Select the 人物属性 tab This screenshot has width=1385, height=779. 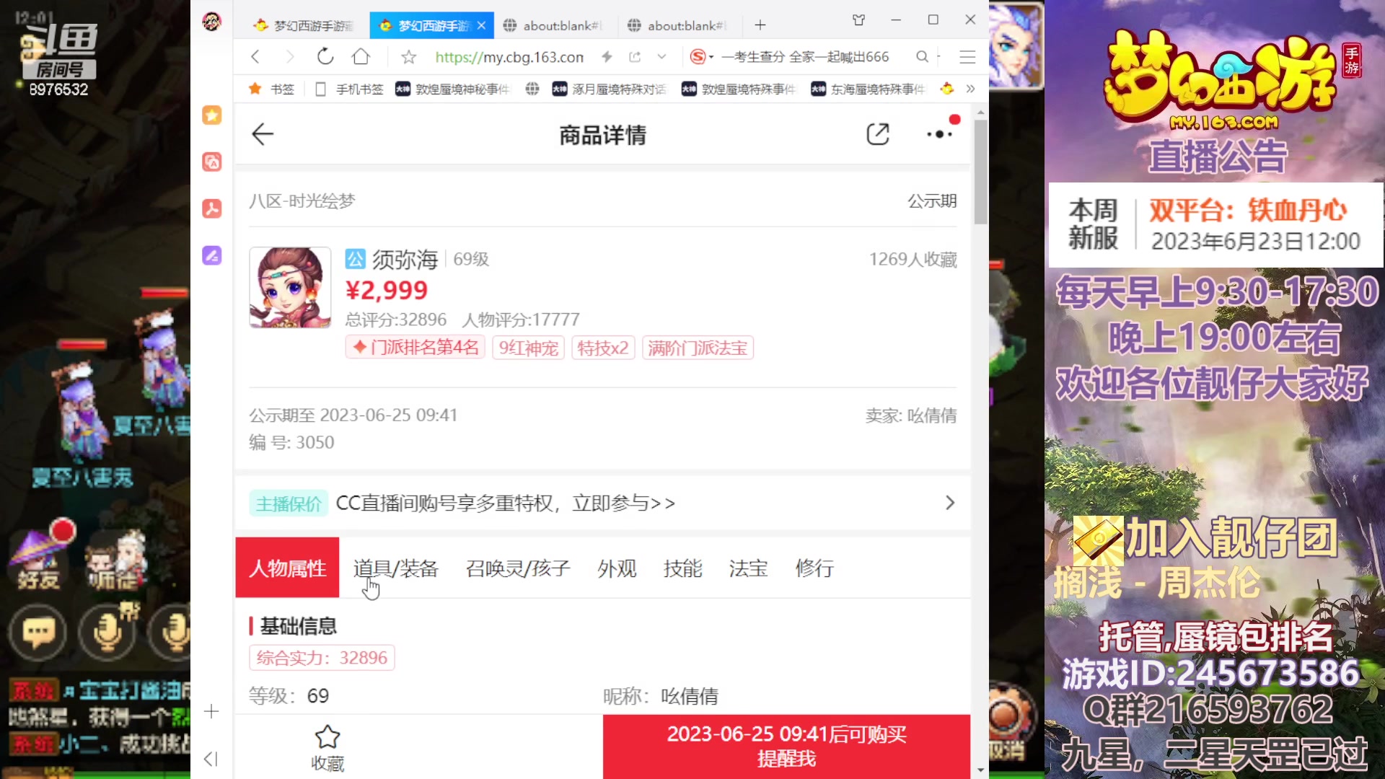coord(287,568)
